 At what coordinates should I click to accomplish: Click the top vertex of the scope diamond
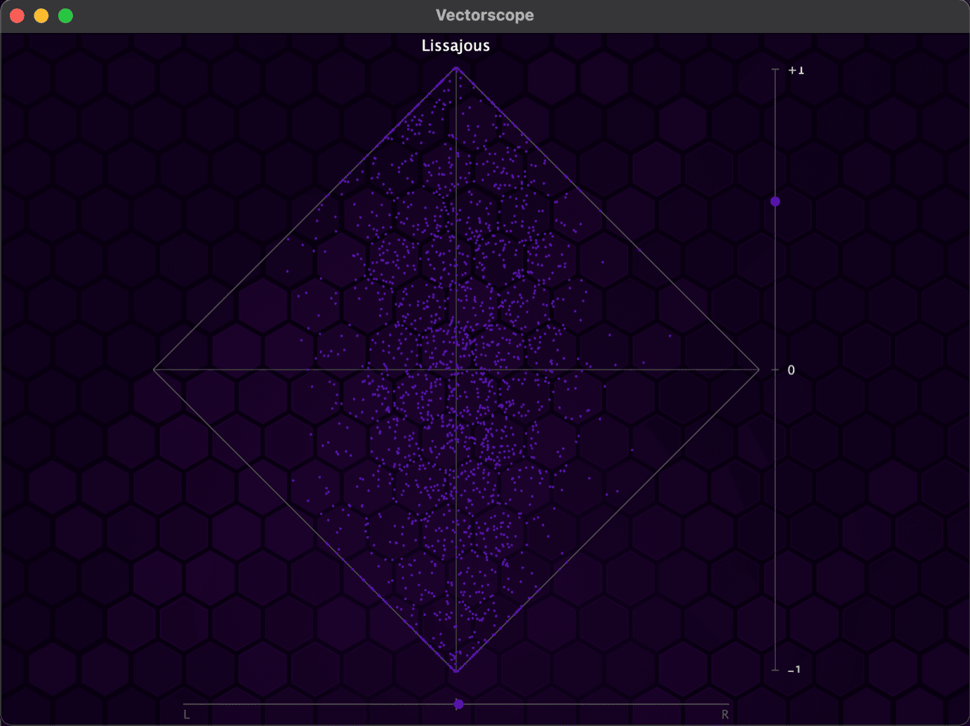point(456,67)
